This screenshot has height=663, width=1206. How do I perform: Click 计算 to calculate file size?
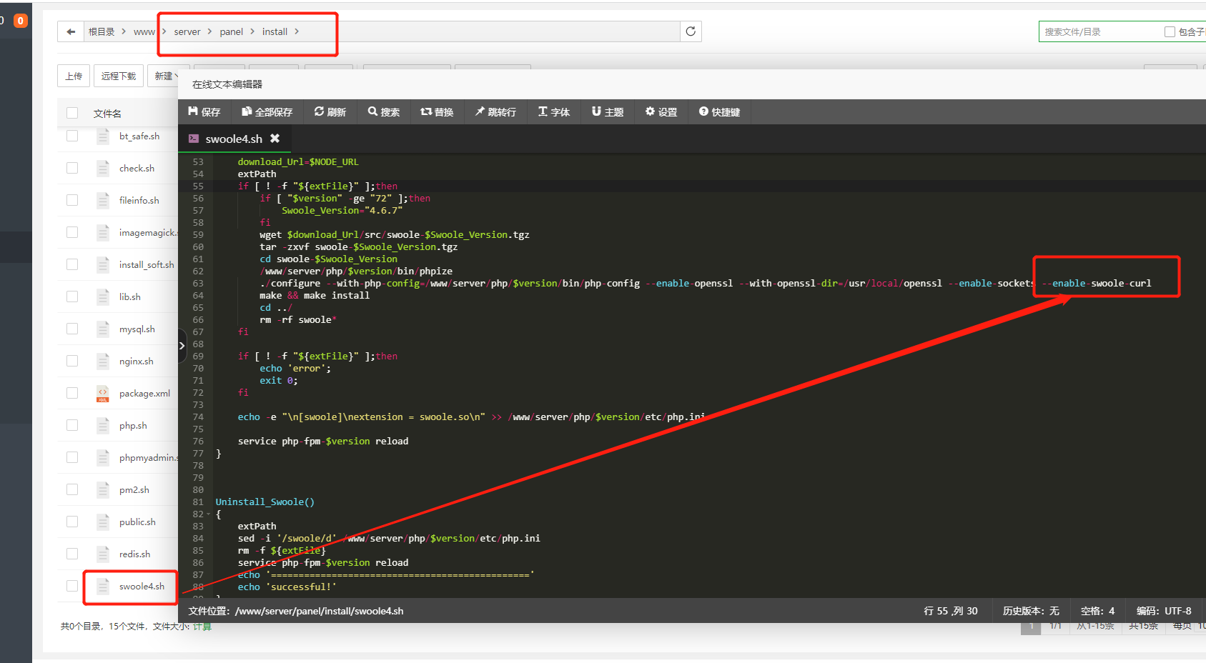click(x=202, y=627)
